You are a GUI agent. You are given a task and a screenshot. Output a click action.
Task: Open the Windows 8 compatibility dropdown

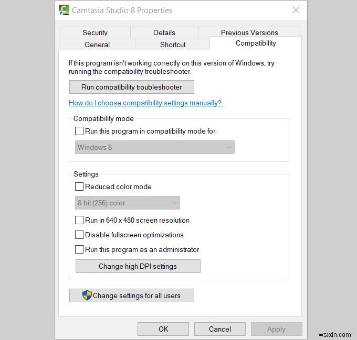pyautogui.click(x=155, y=147)
